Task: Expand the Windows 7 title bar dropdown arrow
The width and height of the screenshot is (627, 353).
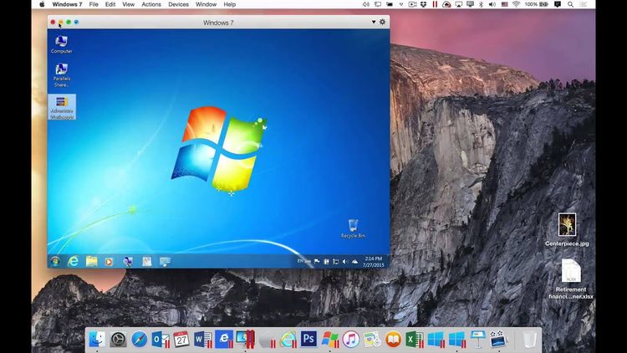Action: point(374,22)
